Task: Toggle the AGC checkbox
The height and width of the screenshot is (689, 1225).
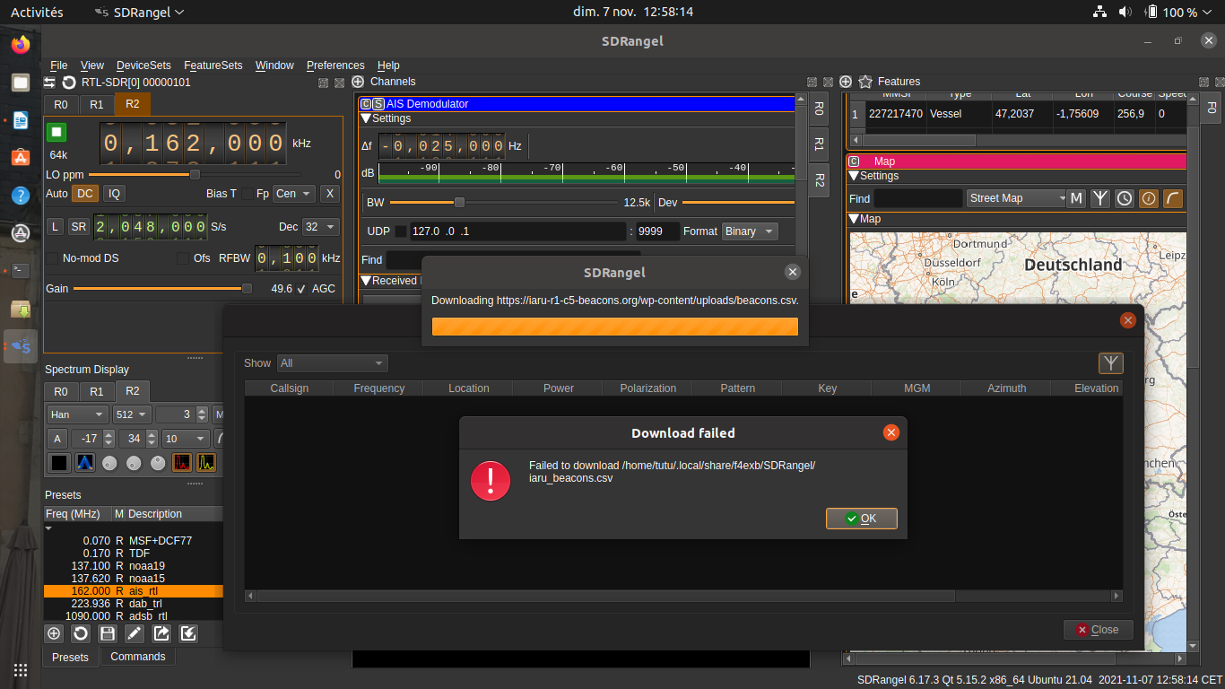Action: tap(302, 289)
